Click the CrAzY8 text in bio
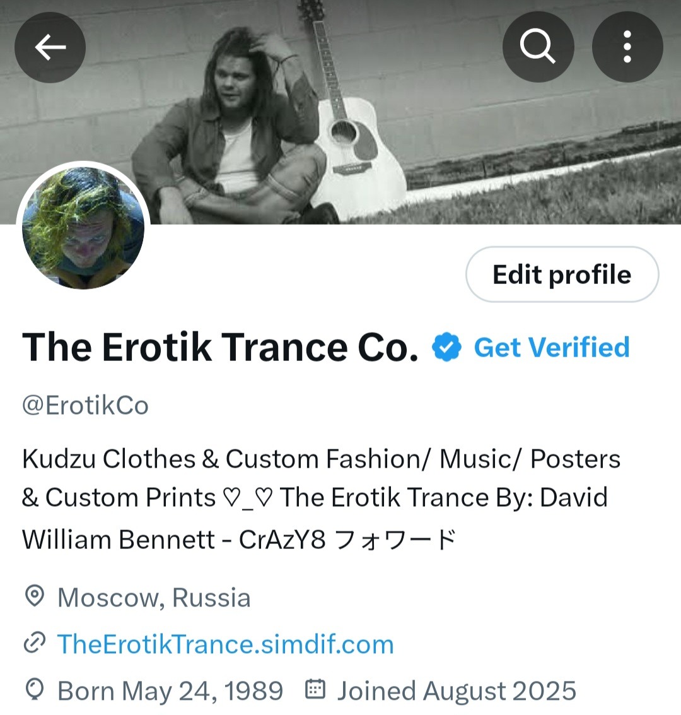Viewport: 681px width, 715px height. click(282, 540)
